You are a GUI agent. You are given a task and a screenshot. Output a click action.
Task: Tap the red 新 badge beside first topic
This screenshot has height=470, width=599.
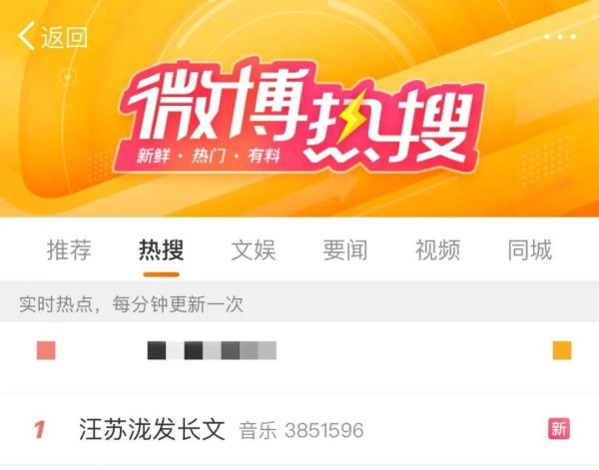[559, 429]
